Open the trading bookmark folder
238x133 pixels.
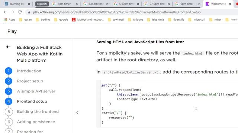pos(43,20)
